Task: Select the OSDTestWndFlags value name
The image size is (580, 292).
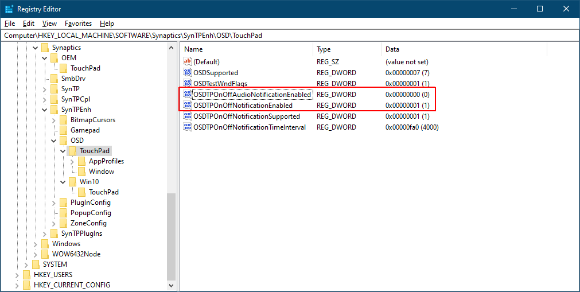Action: pyautogui.click(x=220, y=84)
